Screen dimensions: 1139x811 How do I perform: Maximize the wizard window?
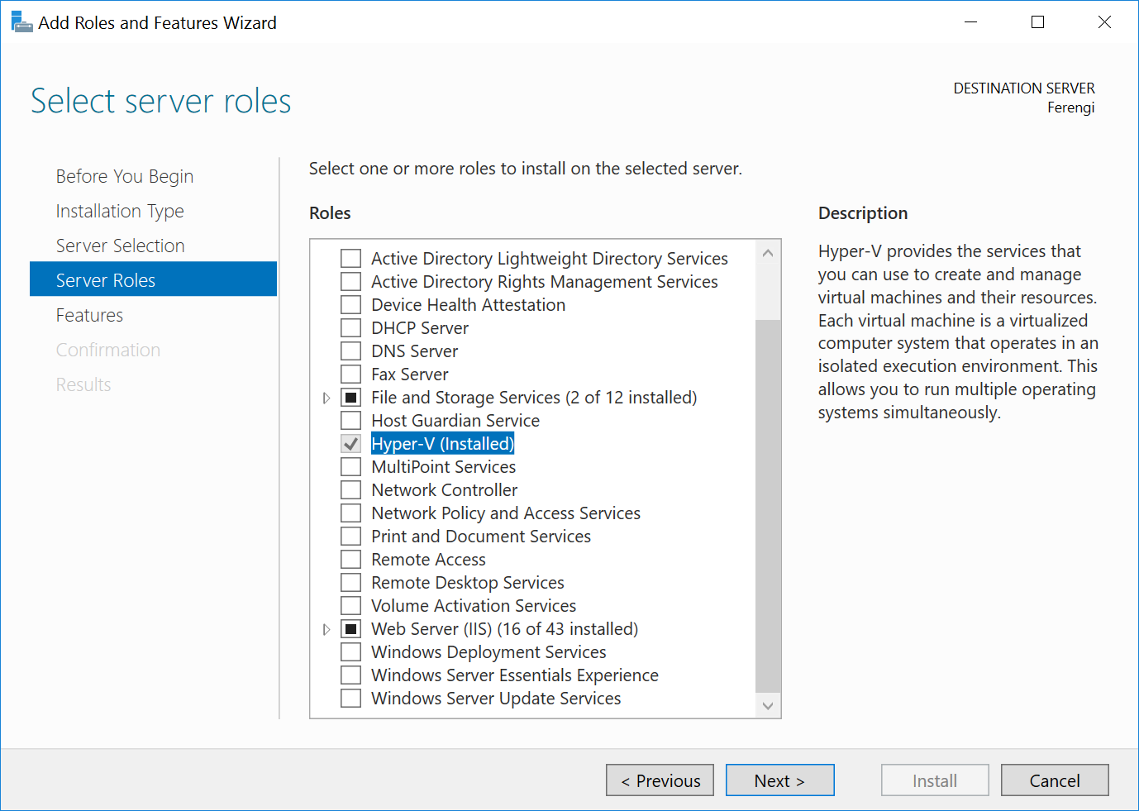point(1038,22)
